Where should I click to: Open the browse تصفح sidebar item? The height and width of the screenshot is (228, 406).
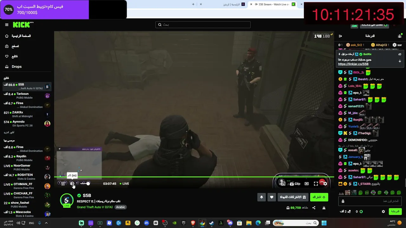(x=12, y=46)
